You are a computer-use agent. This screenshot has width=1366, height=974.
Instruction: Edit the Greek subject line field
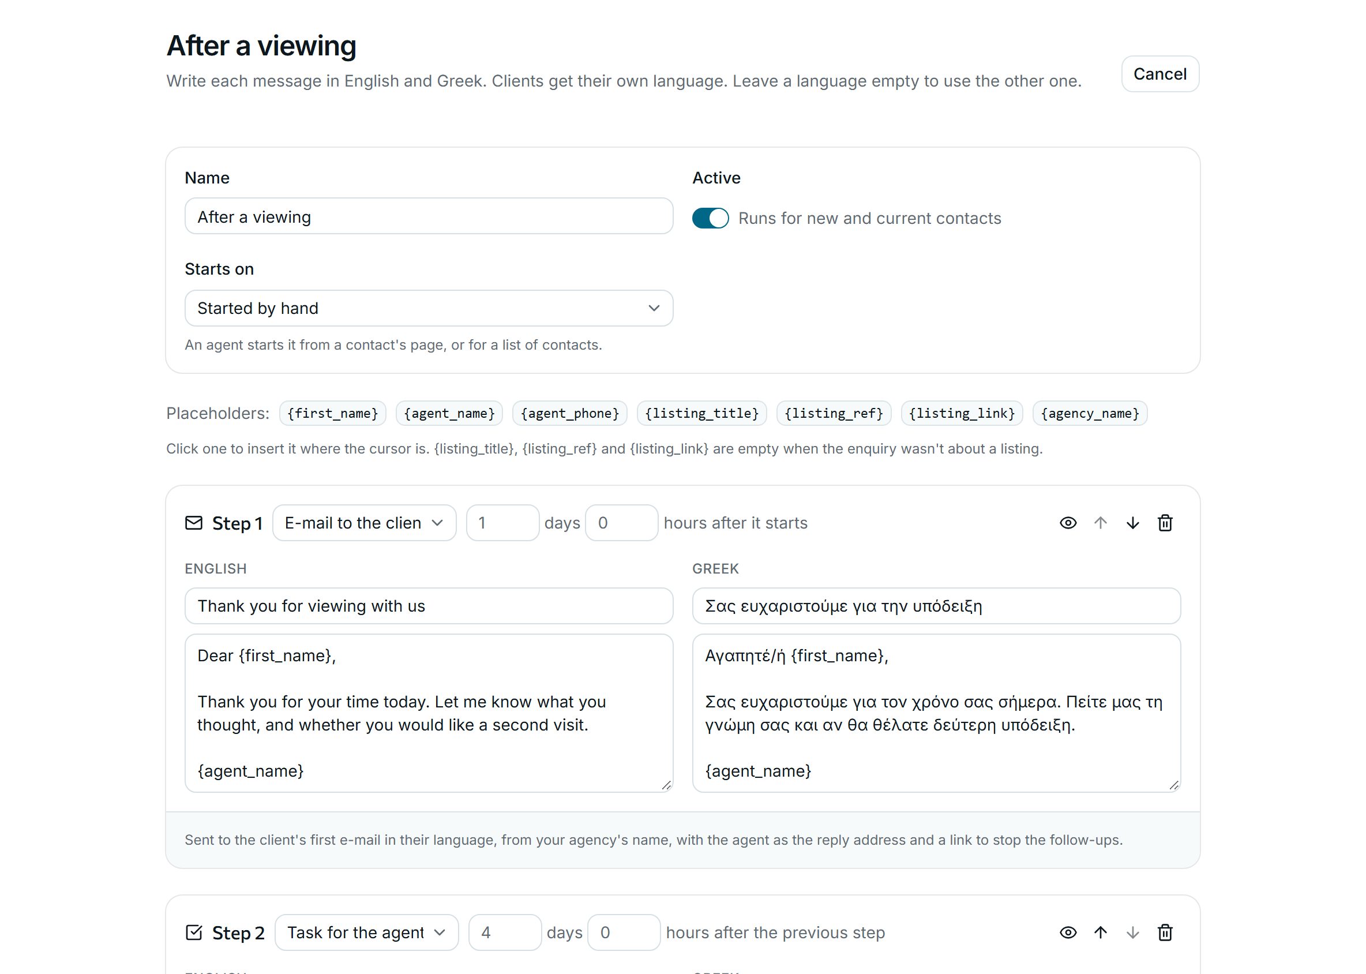(936, 606)
